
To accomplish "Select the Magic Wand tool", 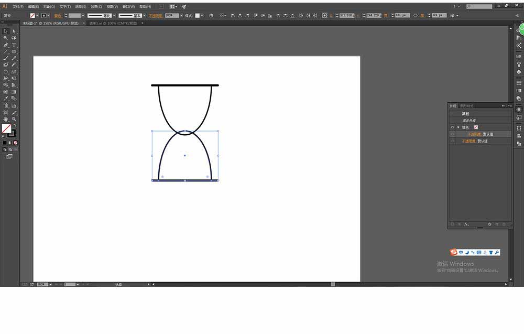I will coord(6,38).
